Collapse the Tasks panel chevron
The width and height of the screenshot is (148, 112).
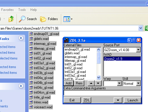[x=21, y=38]
